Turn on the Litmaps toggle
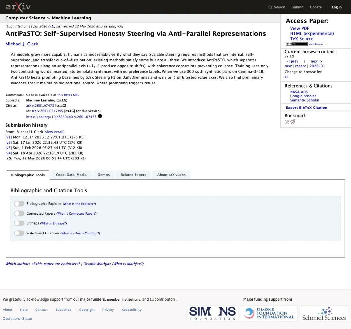351x329 pixels. coord(19,223)
